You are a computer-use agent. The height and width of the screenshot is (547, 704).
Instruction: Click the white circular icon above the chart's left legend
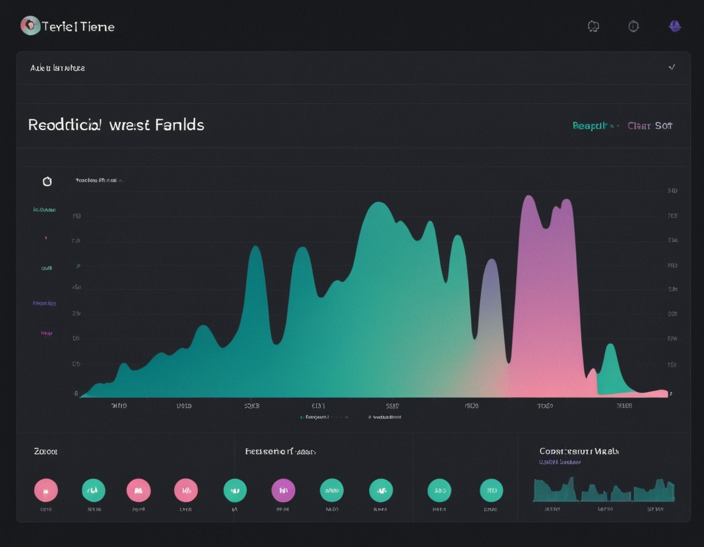tap(47, 181)
